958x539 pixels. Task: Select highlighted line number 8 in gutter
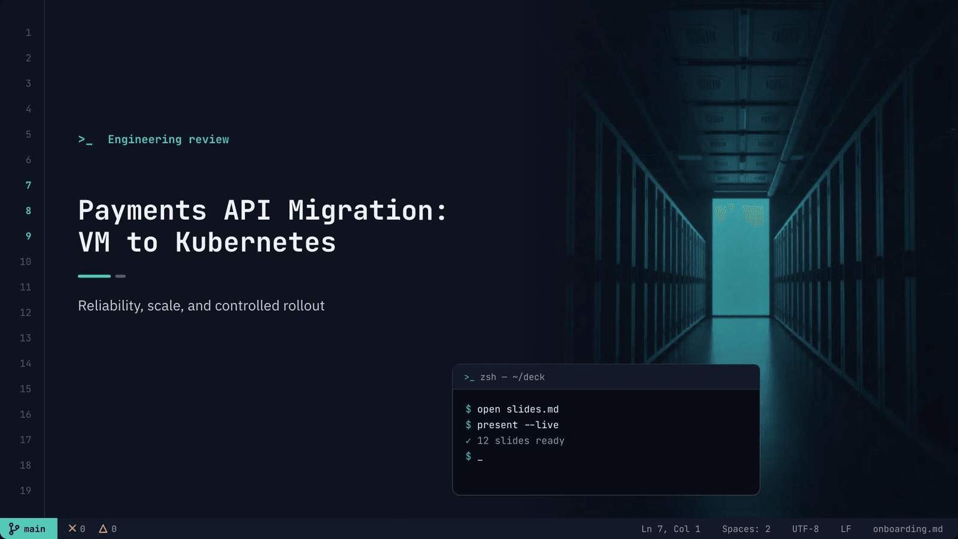point(28,211)
